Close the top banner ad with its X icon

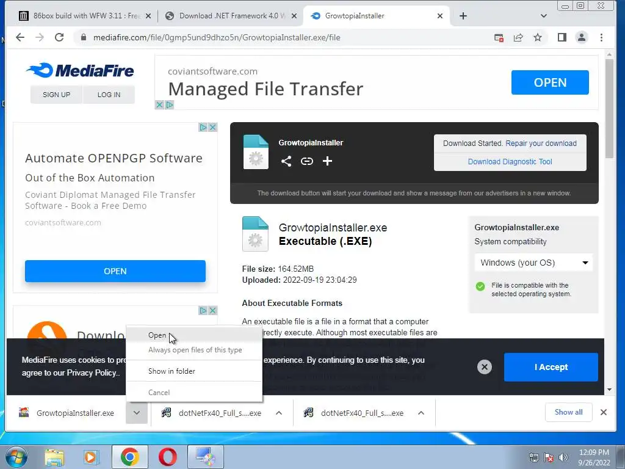pos(159,105)
